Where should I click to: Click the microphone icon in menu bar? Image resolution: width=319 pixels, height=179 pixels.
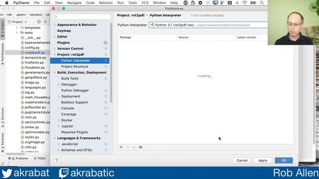222,3
